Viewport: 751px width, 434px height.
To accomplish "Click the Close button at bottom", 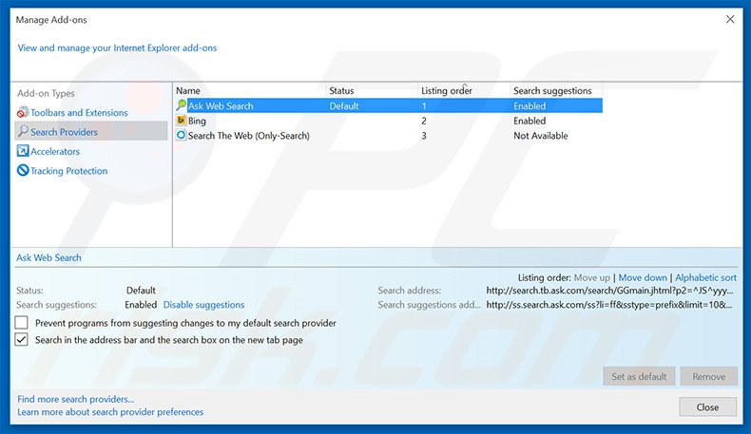I will pos(707,406).
